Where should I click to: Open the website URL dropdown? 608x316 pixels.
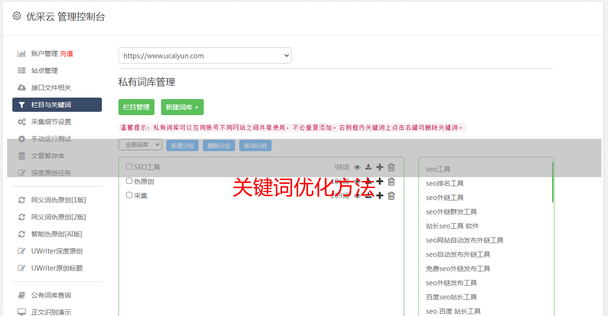205,55
